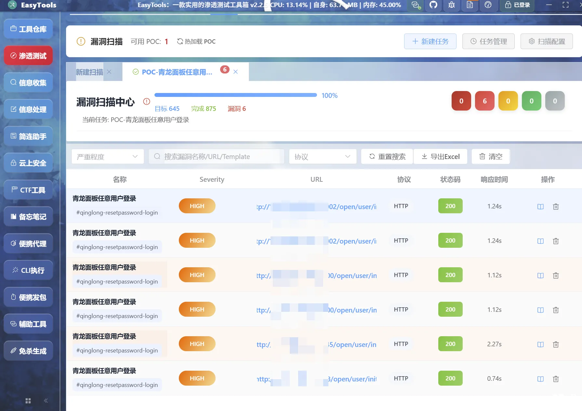The width and height of the screenshot is (582, 411).
Task: Select the 免杀生成 sidebar tool
Action: coord(28,351)
